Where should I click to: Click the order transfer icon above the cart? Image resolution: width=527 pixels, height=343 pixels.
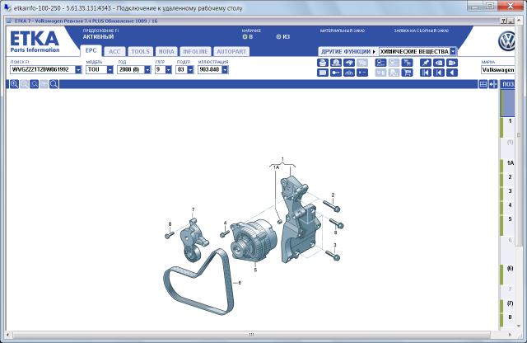point(407,63)
